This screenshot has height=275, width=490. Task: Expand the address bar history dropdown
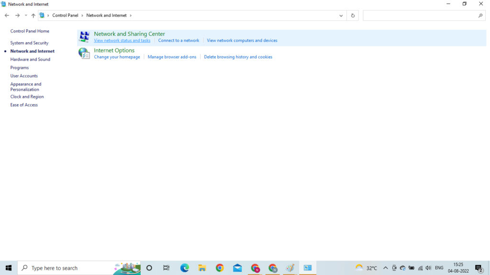341,15
